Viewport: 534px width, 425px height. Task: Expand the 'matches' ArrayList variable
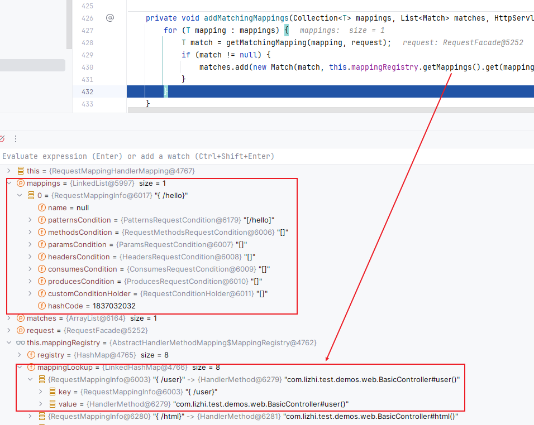pos(9,318)
